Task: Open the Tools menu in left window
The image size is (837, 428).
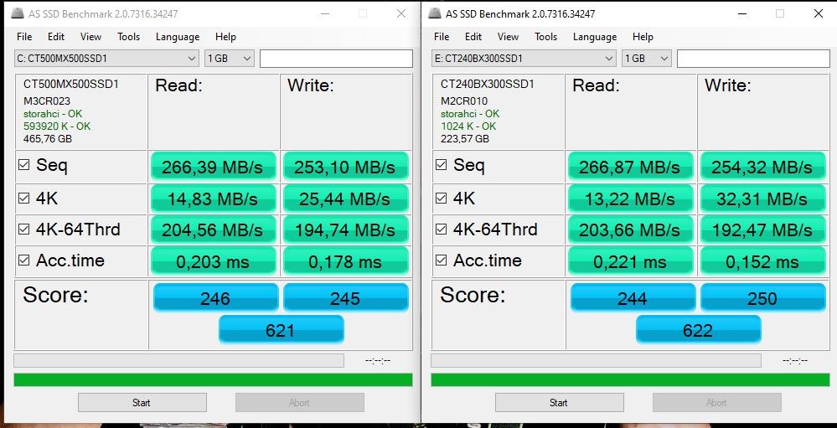Action: pos(129,37)
